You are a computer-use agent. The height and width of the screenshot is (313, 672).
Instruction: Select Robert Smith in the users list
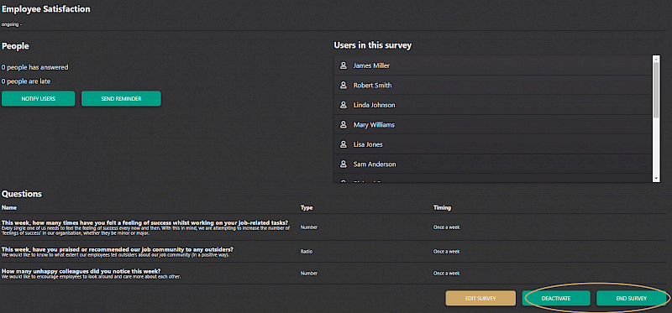(x=492, y=86)
